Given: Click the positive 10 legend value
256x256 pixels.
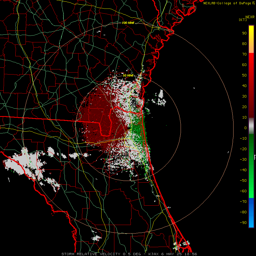Looking at the screenshot, I should tap(244, 117).
